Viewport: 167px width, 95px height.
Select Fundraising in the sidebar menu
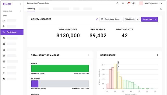tap(12, 32)
